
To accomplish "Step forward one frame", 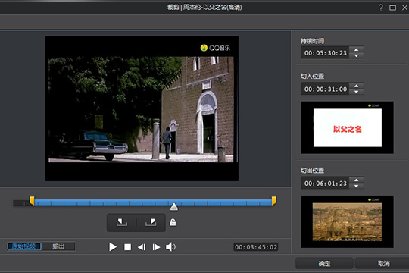I will pyautogui.click(x=156, y=247).
